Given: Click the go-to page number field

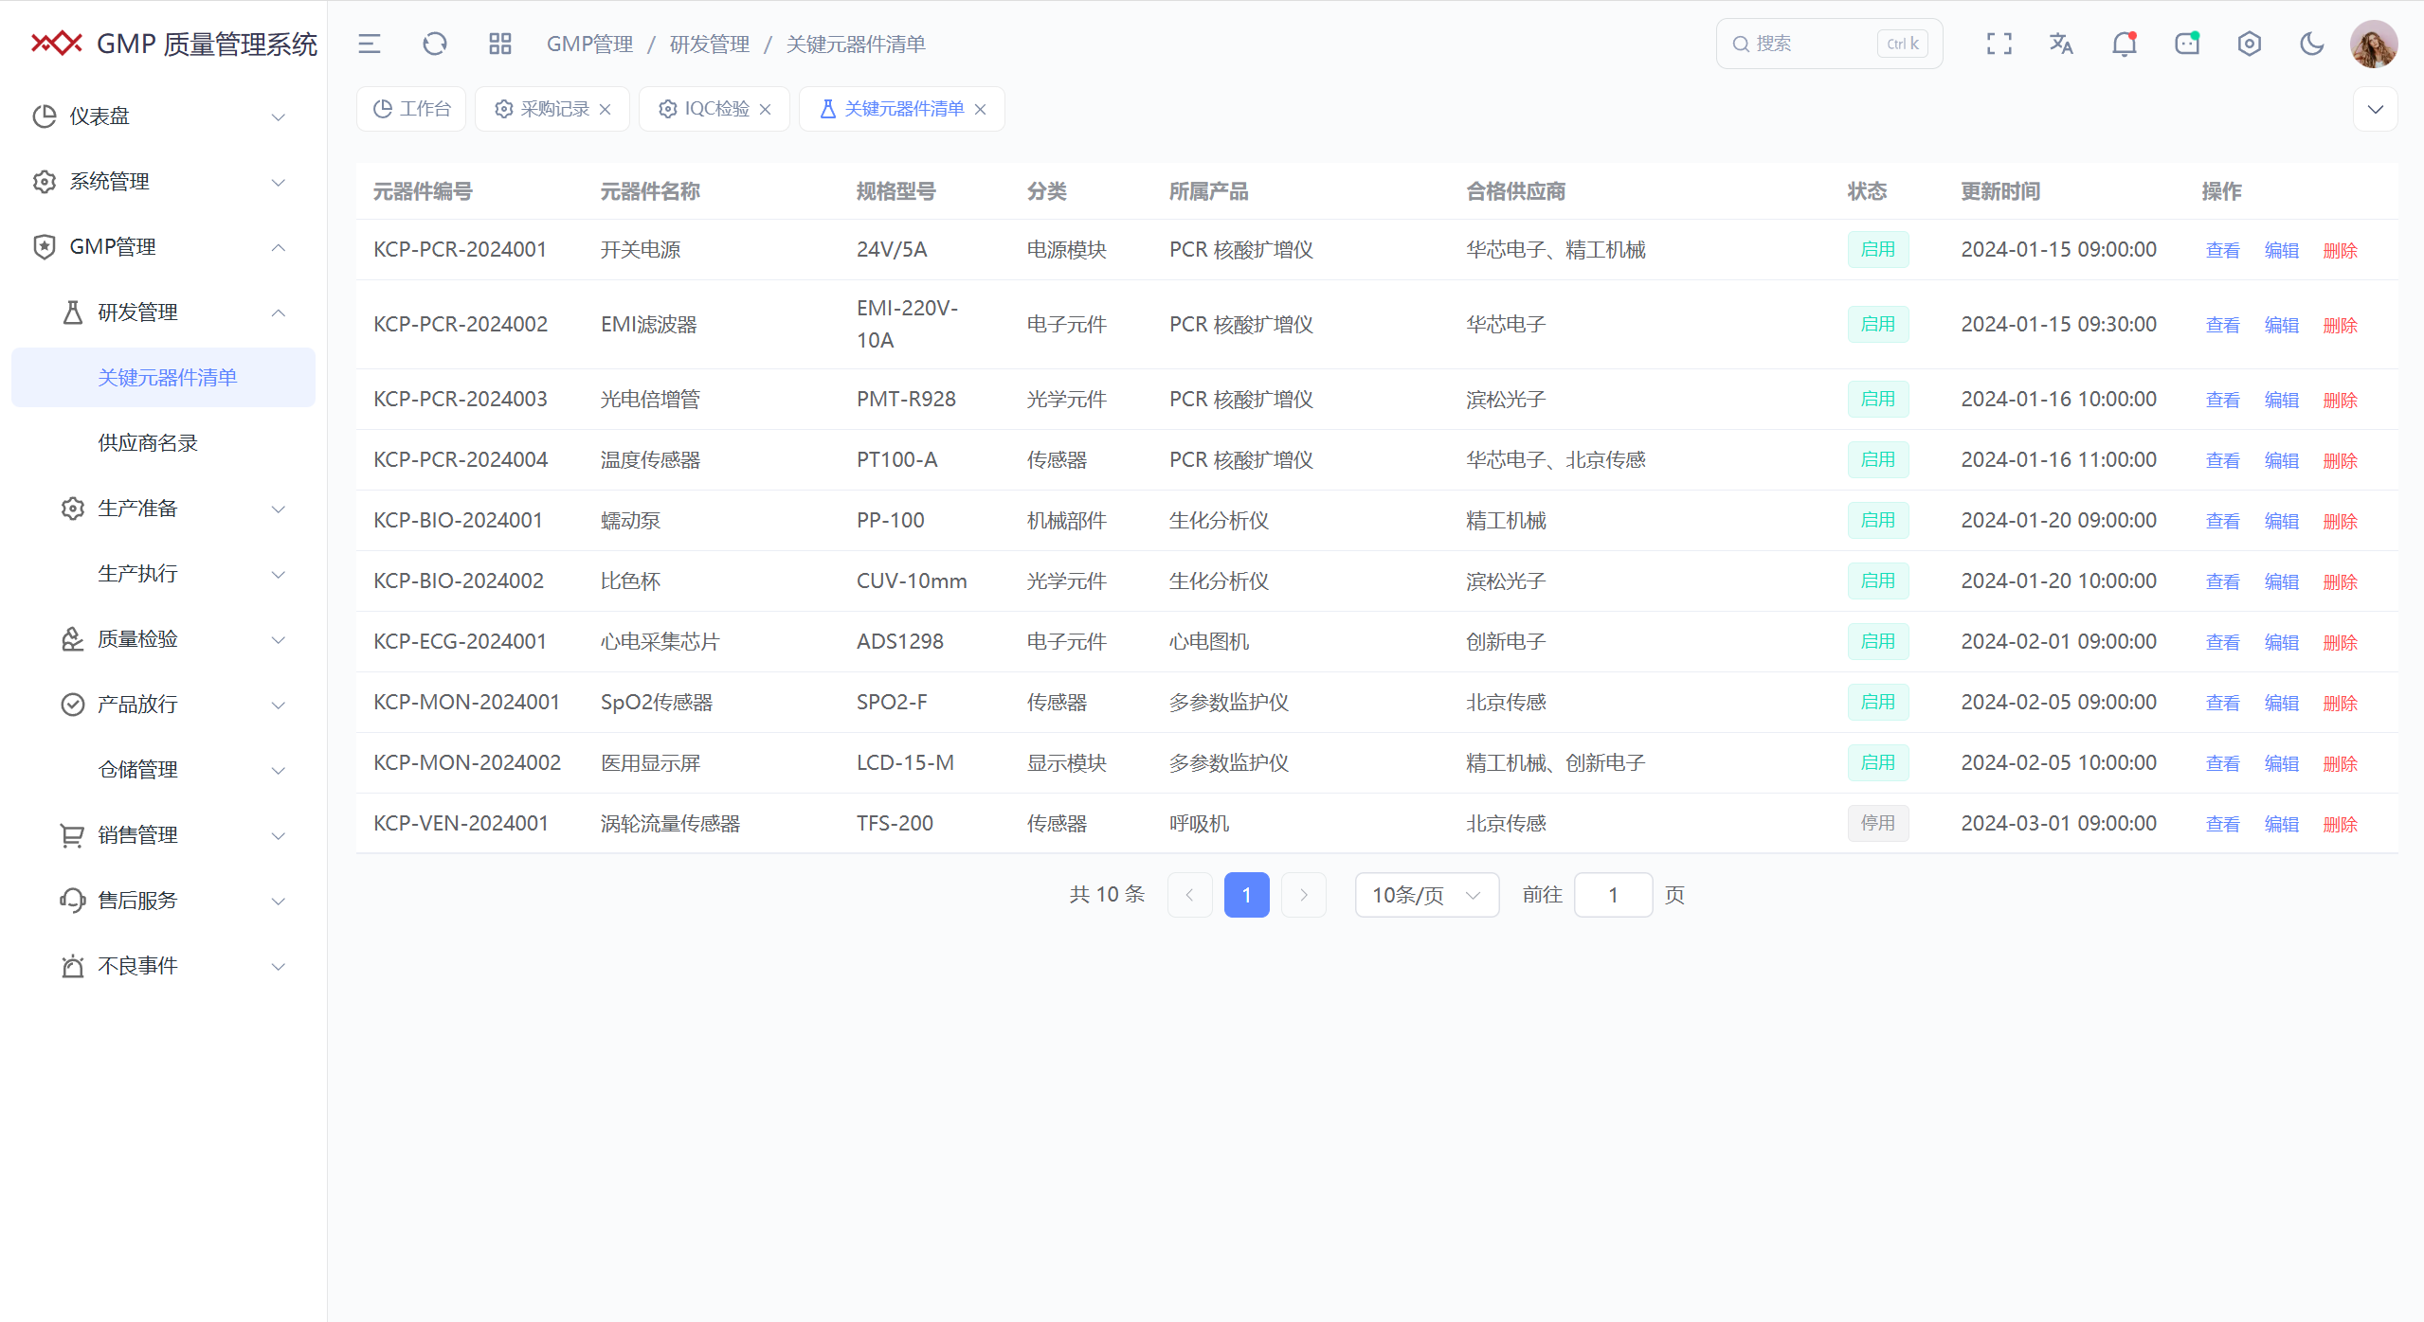Looking at the screenshot, I should click(1614, 895).
